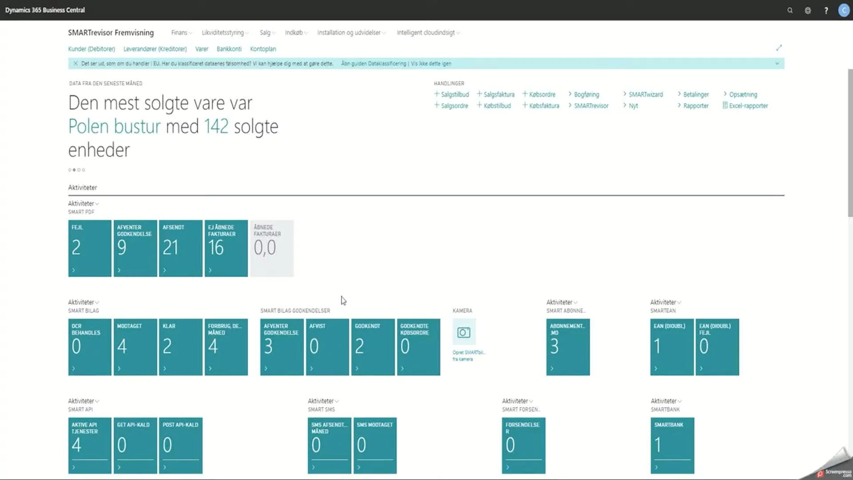Image resolution: width=853 pixels, height=480 pixels.
Task: Expand the Opsætning action group
Action: [x=740, y=94]
